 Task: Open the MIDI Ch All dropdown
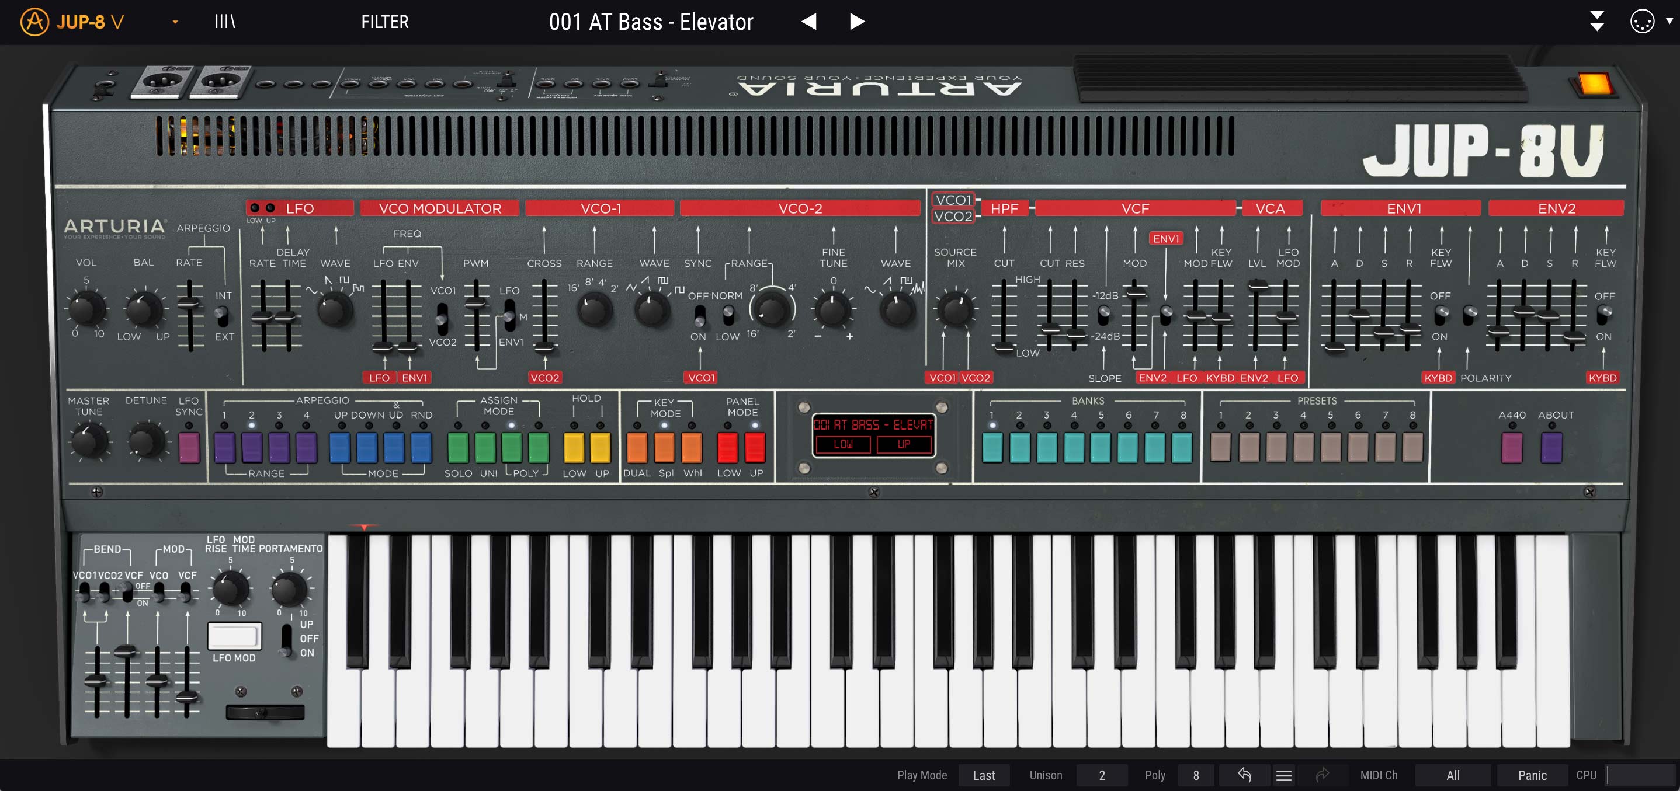(1453, 775)
